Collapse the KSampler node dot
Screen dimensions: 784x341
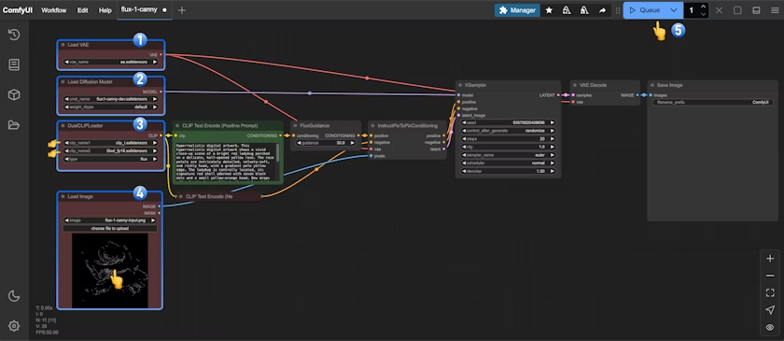point(460,85)
